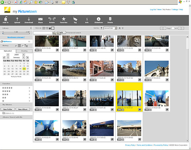
Task: Click the Log Out link
Action: click(x=153, y=10)
